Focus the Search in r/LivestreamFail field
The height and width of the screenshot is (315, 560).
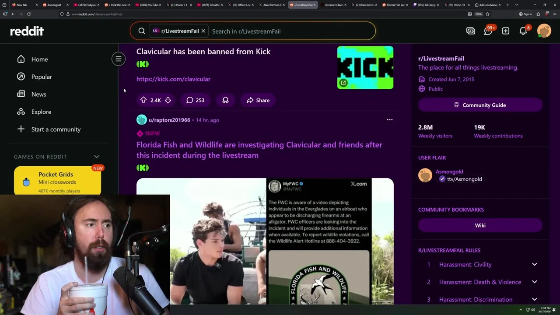(291, 31)
